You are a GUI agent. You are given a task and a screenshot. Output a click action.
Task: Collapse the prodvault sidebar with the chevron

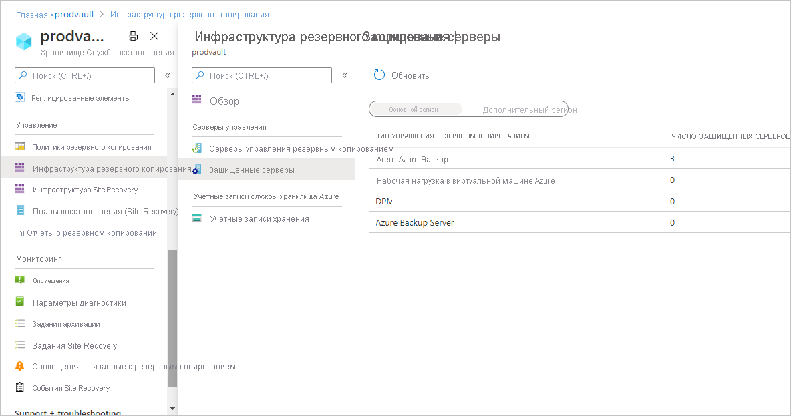click(x=168, y=75)
